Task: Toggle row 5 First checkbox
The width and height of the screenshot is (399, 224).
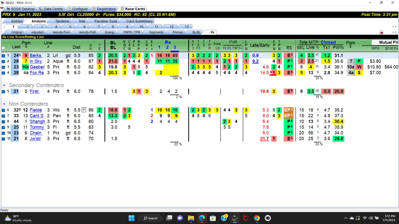Action: pyautogui.click(x=3, y=92)
